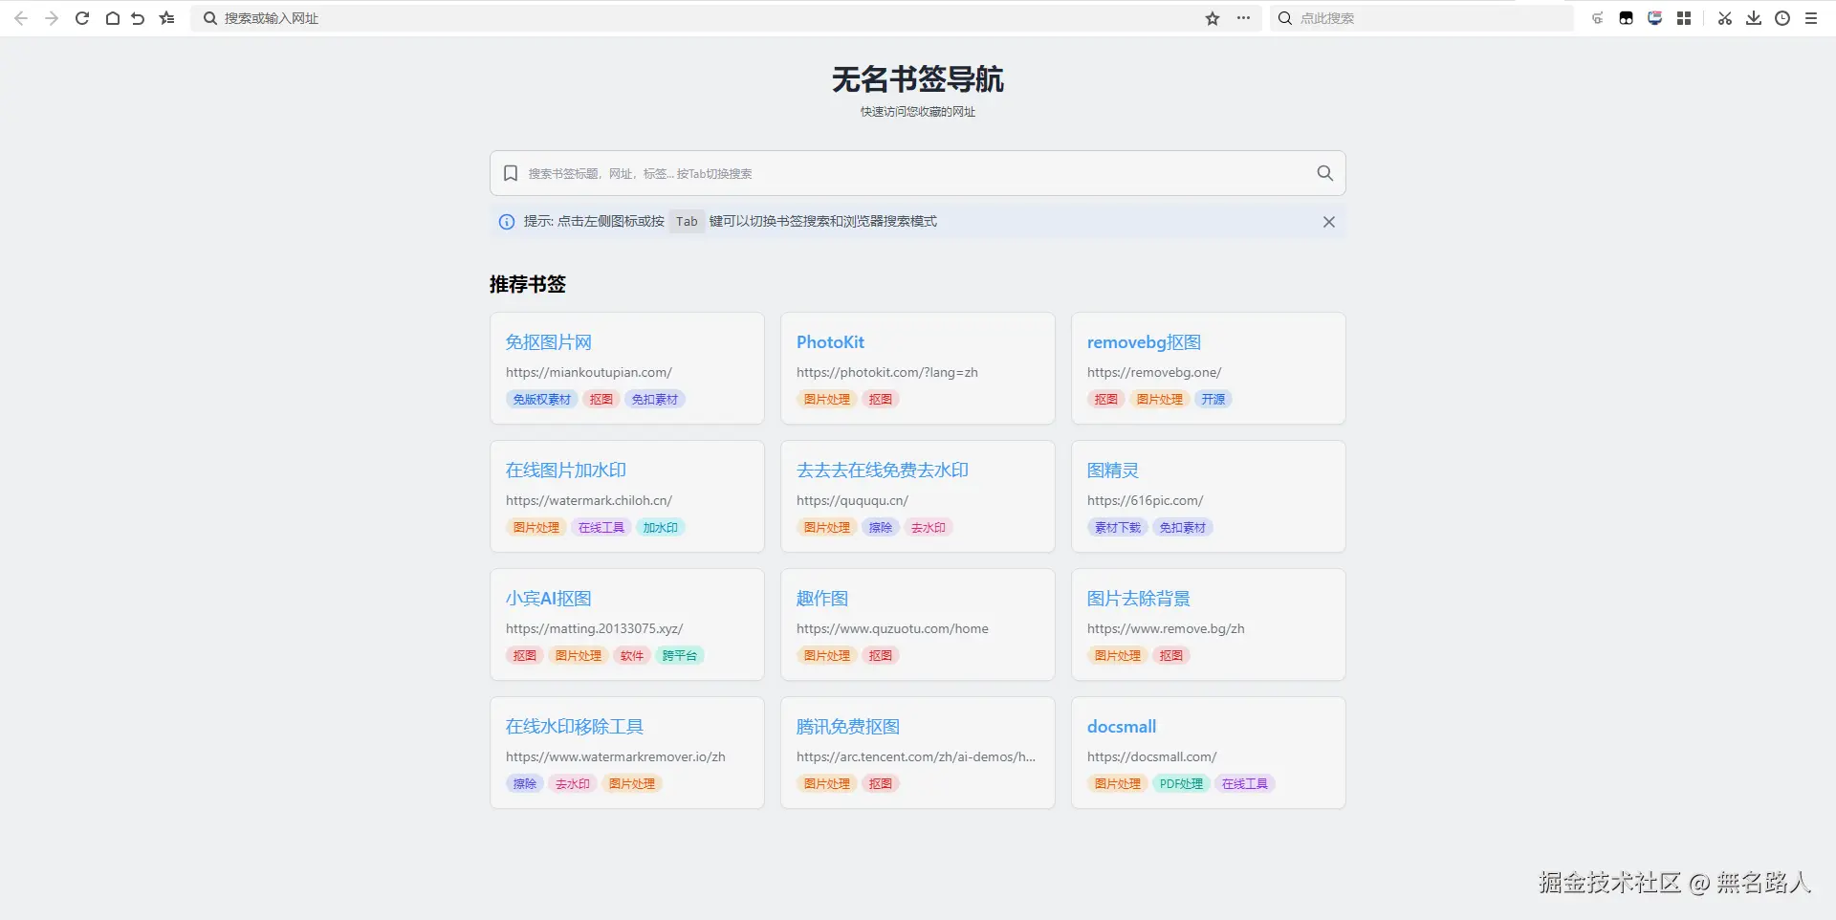Open the docsmall bookmark
1836x920 pixels.
click(1122, 727)
